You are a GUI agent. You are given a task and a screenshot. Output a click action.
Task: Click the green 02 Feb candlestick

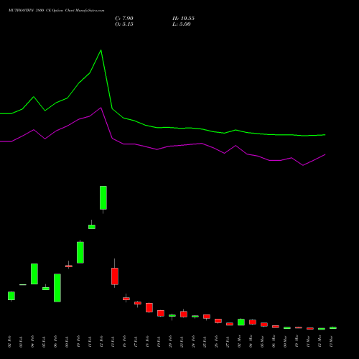pos(11,296)
